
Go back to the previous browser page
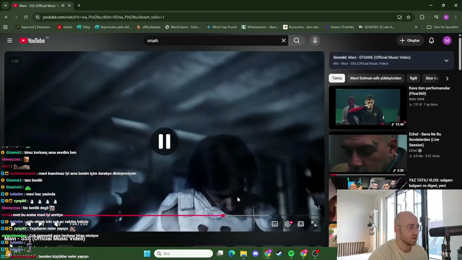(x=6, y=17)
